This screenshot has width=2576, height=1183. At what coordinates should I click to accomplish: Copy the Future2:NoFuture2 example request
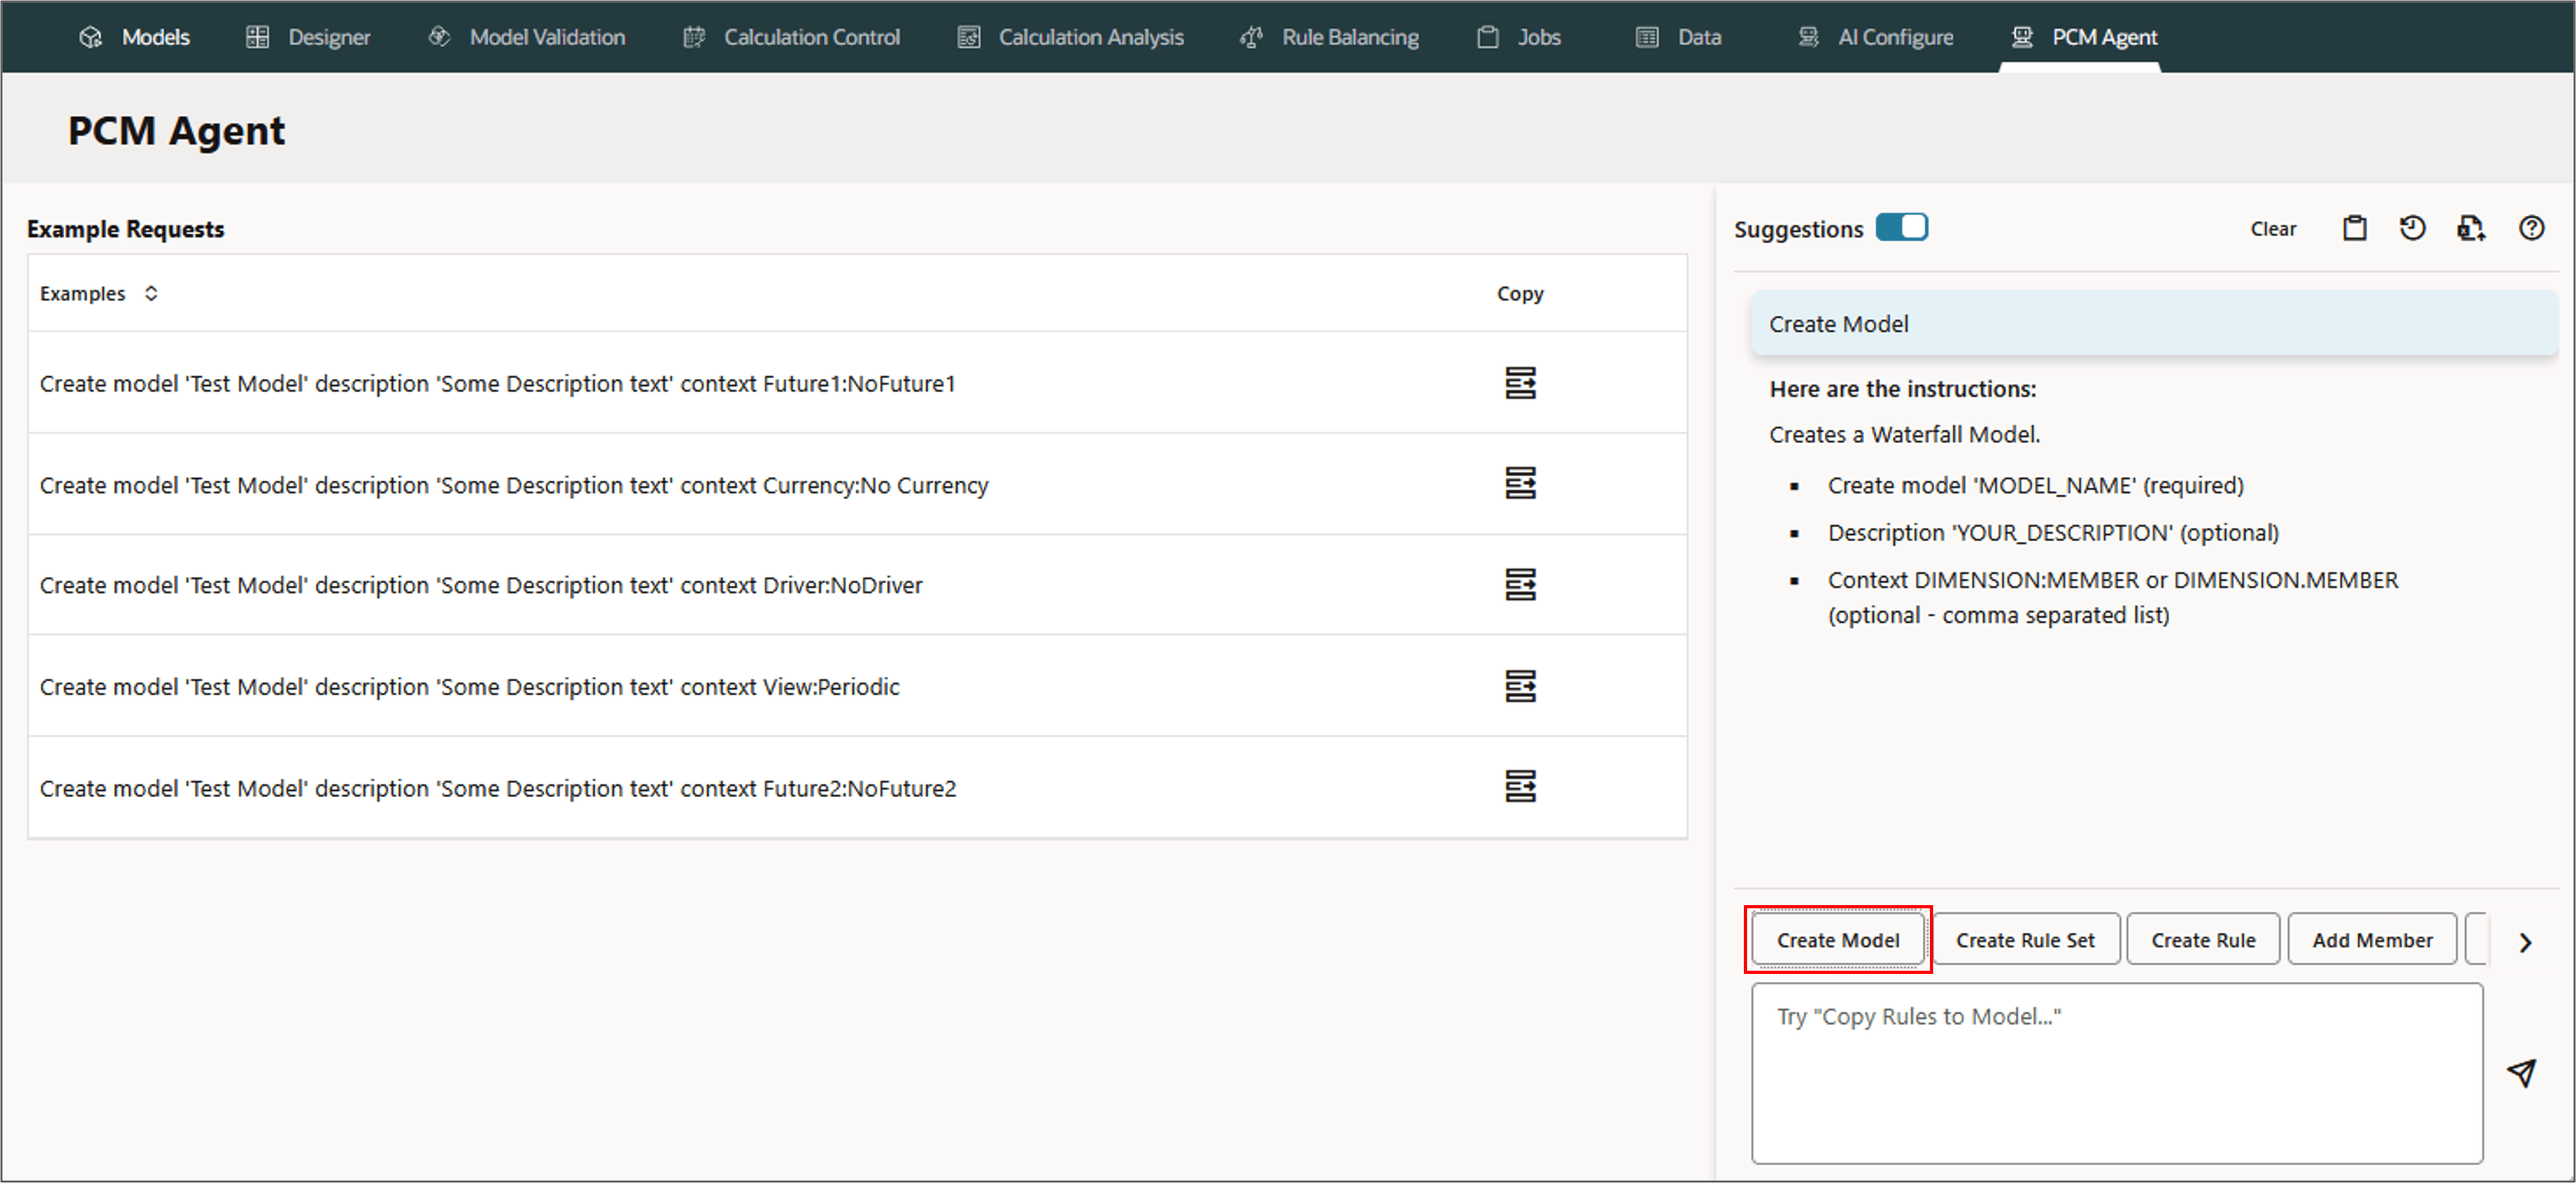tap(1520, 787)
